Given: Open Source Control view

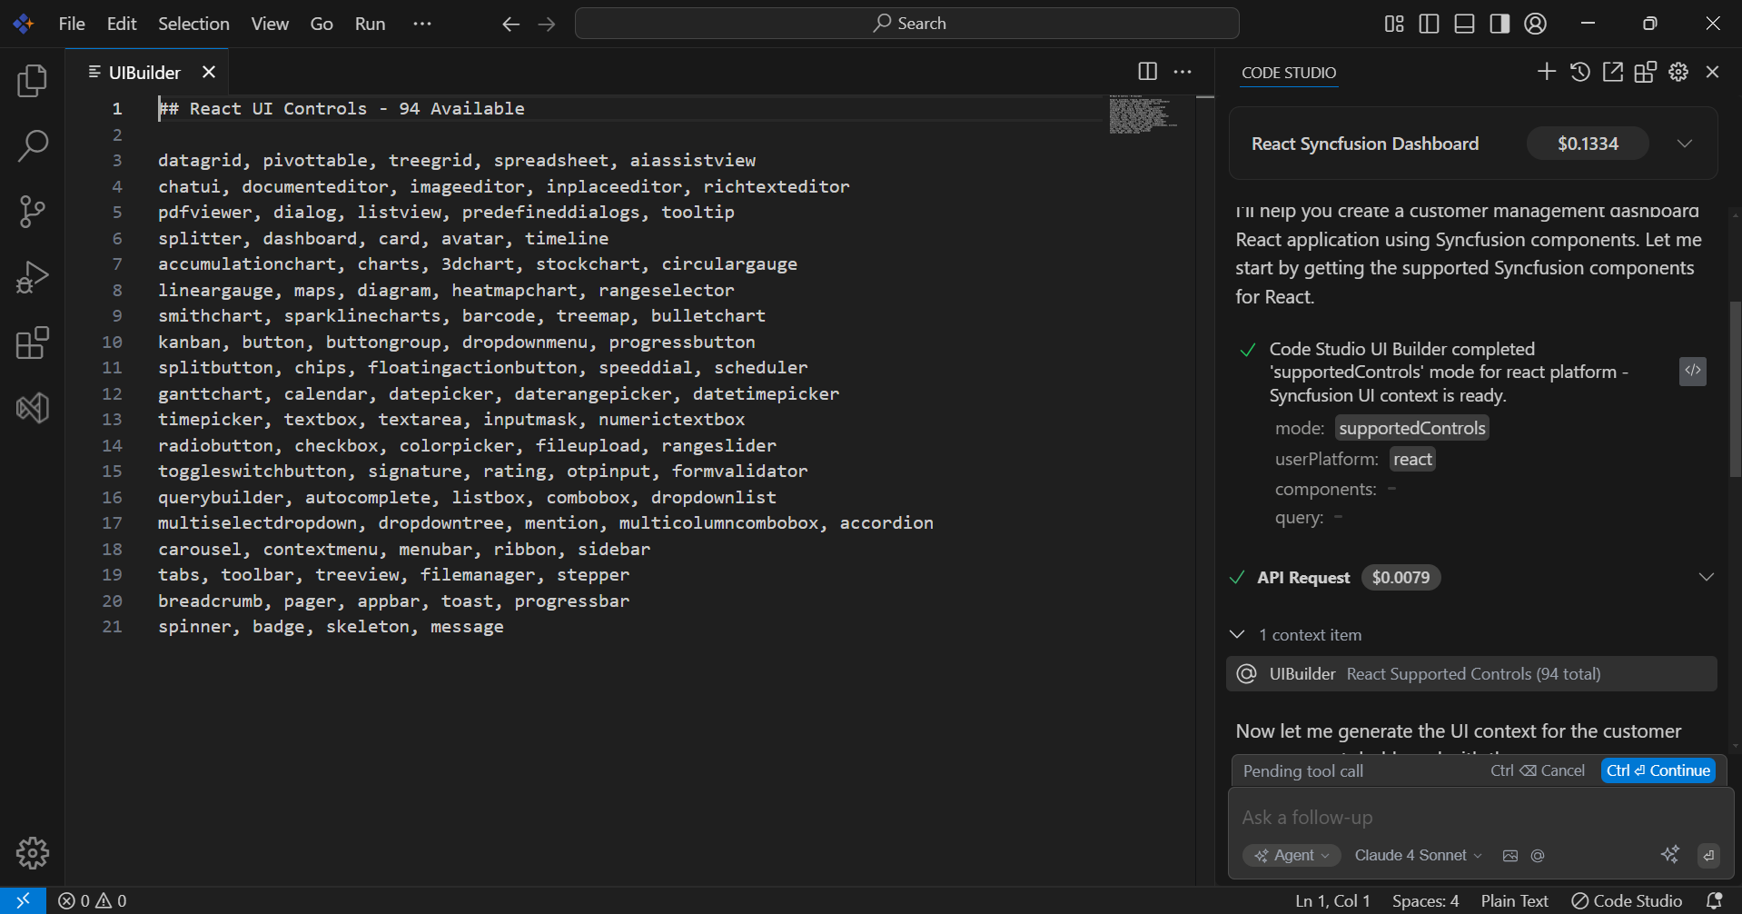Looking at the screenshot, I should pos(33,211).
